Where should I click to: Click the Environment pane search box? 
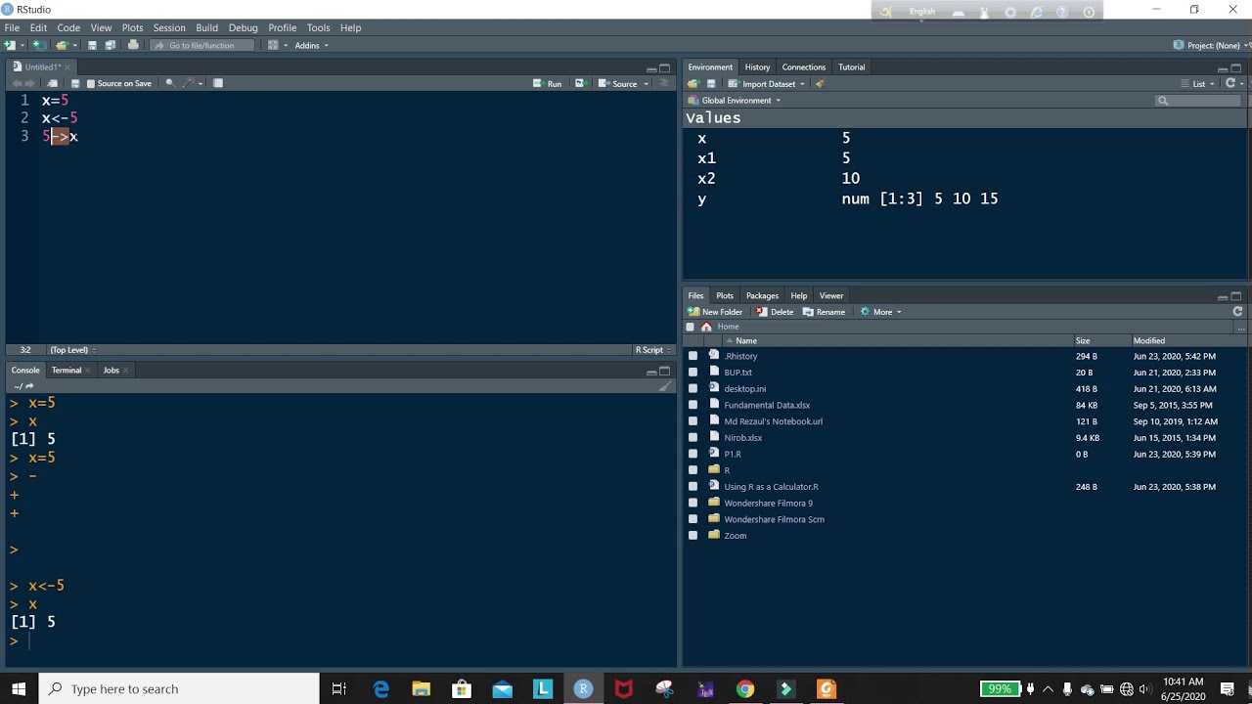[1199, 101]
